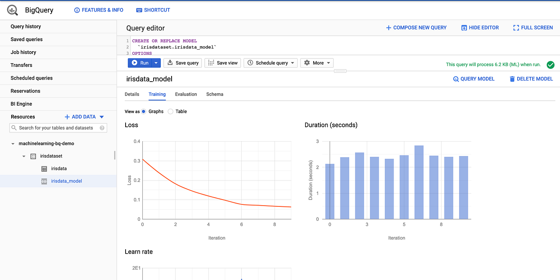The image size is (560, 280).
Task: Click the irisdata table icon
Action: click(43, 168)
